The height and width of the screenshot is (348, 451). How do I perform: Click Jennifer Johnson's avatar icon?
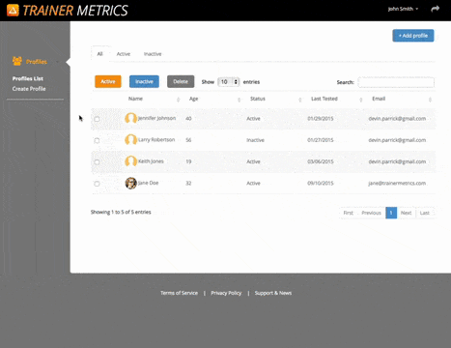click(x=130, y=118)
